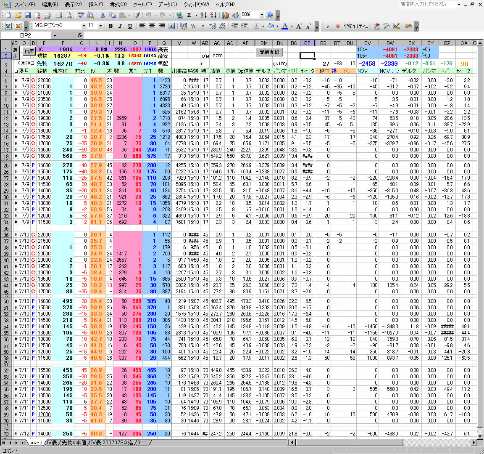
Task: Toggle bold formatting
Action: click(x=110, y=26)
